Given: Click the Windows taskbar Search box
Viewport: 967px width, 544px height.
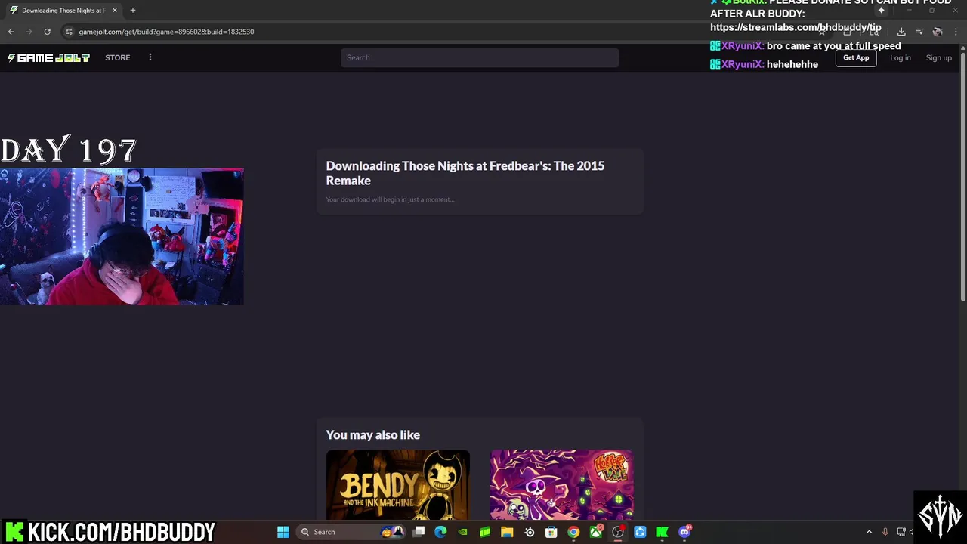Looking at the screenshot, I should coord(352,532).
